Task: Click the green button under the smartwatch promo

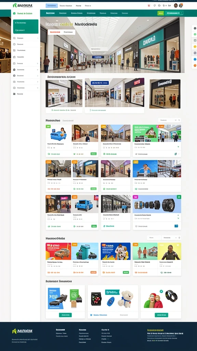Action: (x=161, y=315)
